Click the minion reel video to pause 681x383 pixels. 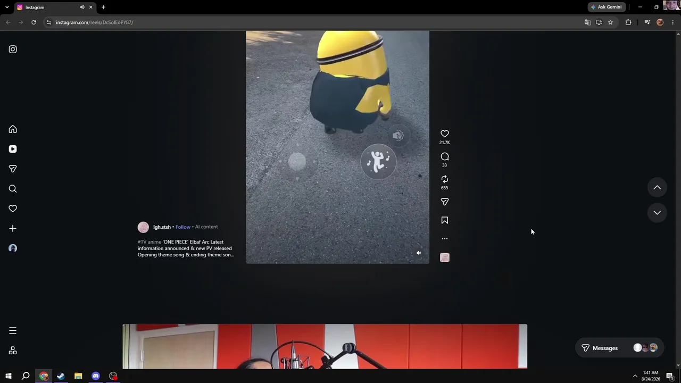pyautogui.click(x=337, y=147)
